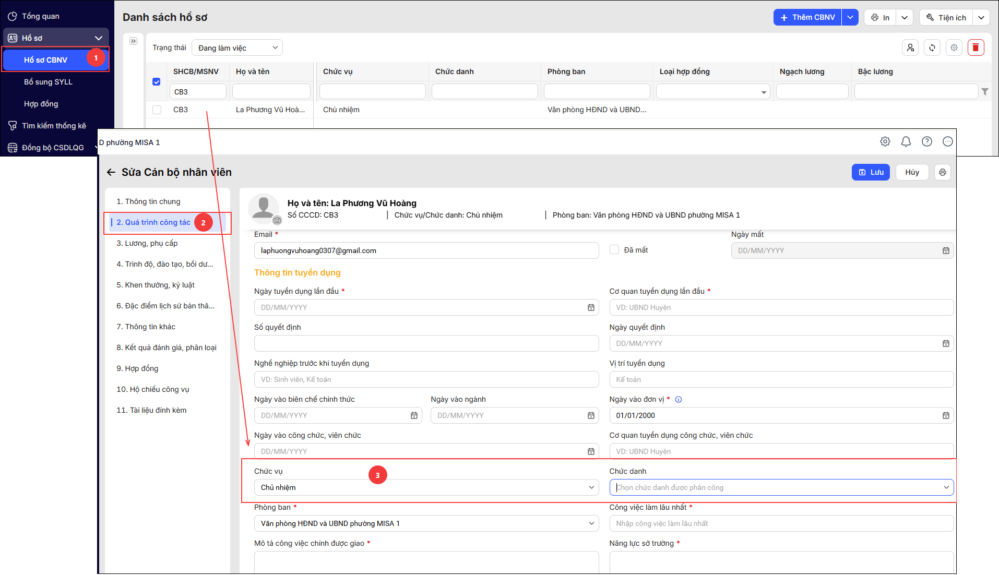Open the In dropdown arrow

[905, 17]
